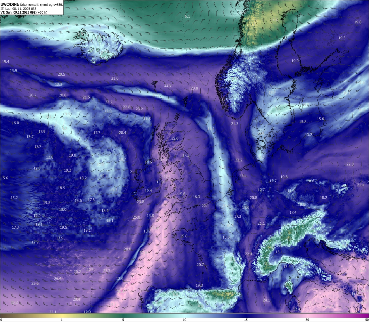Image resolution: width=369 pixels, height=322 pixels.
Task: Click the 16.0 value label
Action: [x=15, y=123]
